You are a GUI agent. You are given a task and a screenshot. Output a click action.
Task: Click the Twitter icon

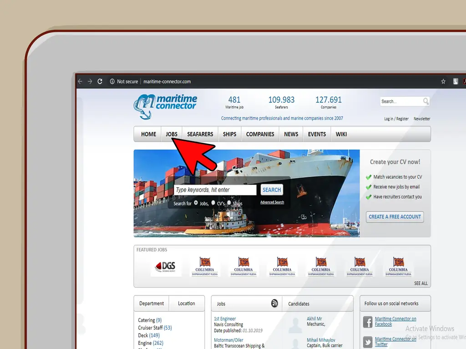click(368, 342)
